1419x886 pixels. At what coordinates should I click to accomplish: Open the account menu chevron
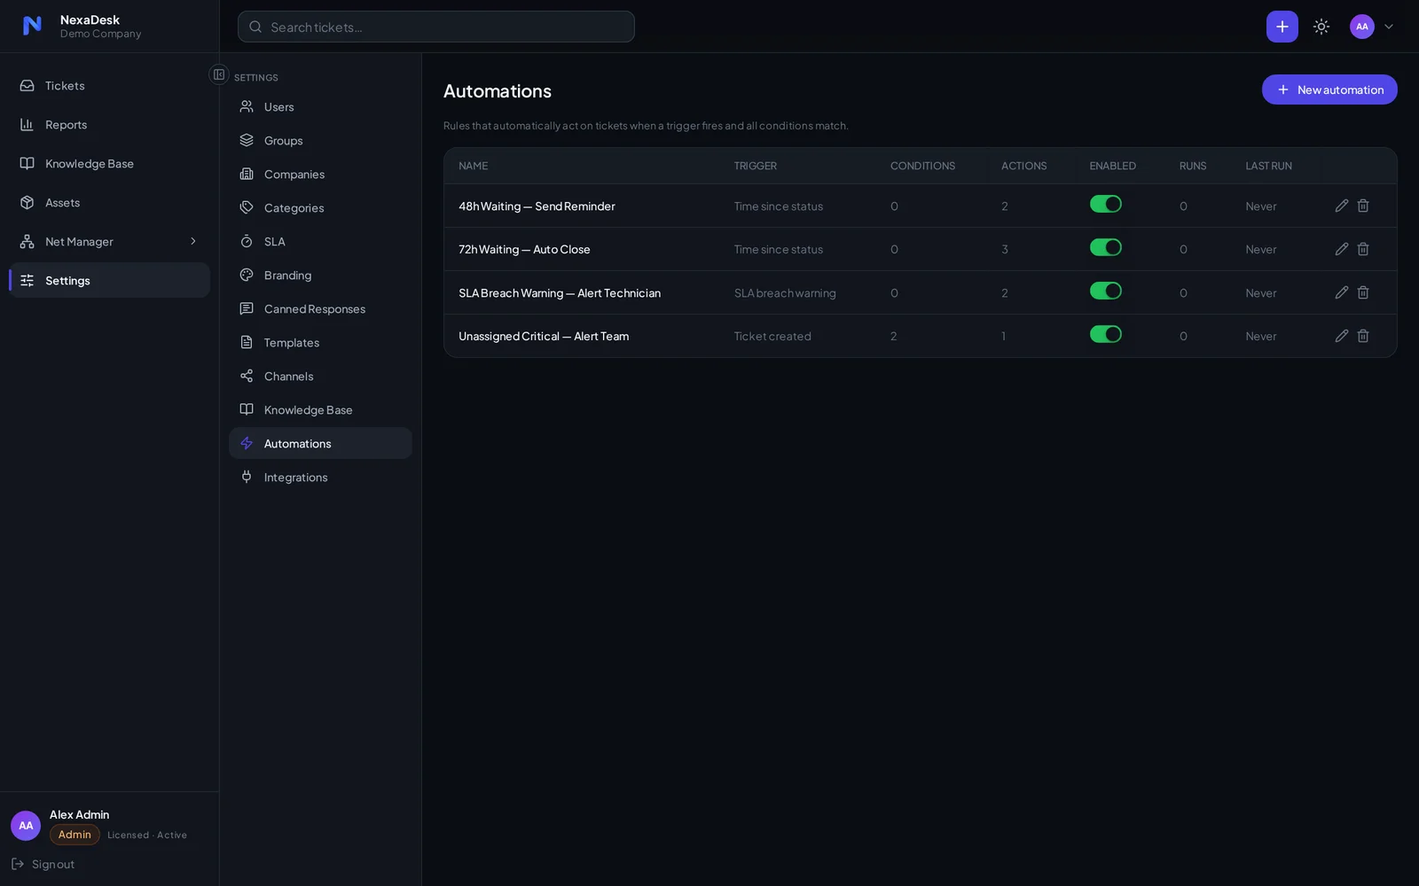point(1389,27)
